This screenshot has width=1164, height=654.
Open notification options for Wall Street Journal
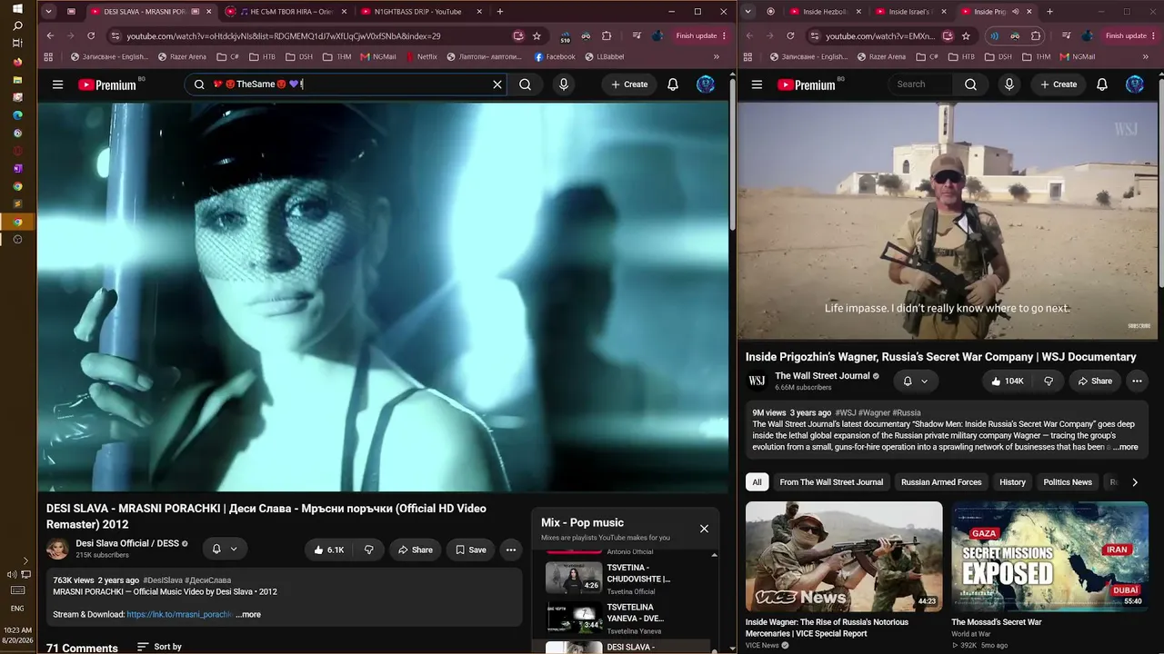tap(915, 381)
